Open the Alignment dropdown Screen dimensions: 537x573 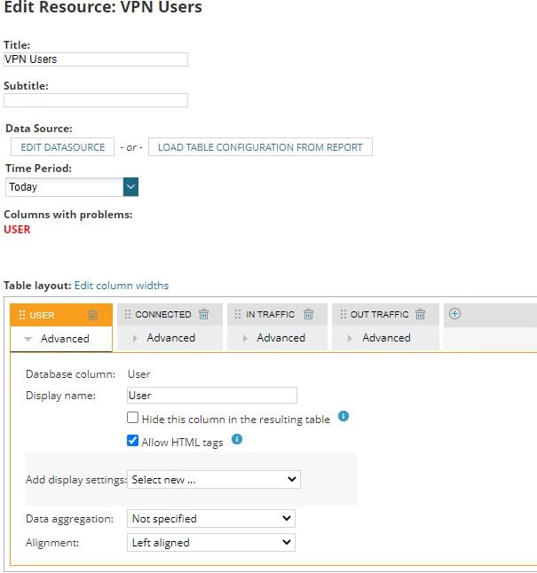point(211,542)
